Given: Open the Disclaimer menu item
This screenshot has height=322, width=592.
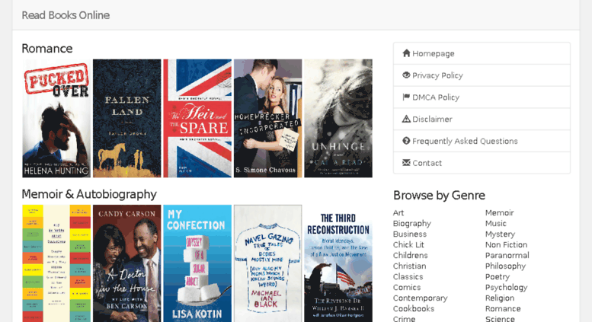Looking at the screenshot, I should 482,120.
